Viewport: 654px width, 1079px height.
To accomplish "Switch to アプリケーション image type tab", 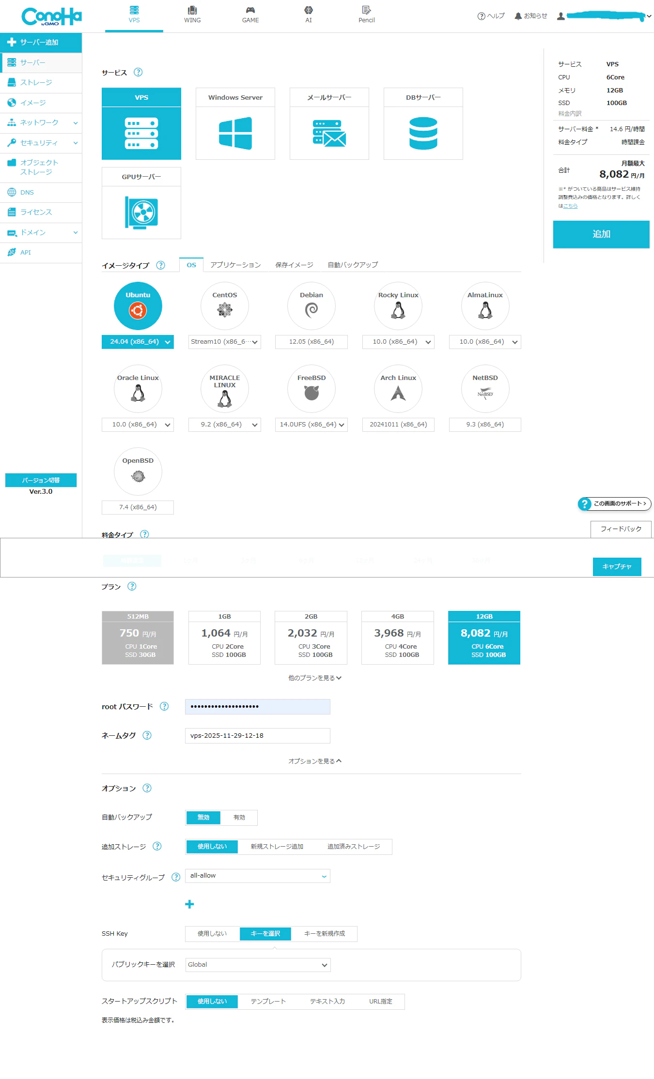I will [235, 265].
